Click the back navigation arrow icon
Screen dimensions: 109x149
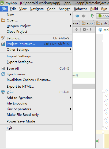pyautogui.click(x=77, y=16)
